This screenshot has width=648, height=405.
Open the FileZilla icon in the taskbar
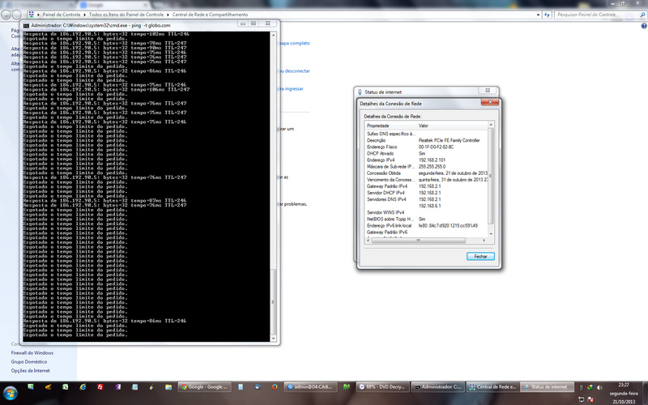click(x=100, y=387)
